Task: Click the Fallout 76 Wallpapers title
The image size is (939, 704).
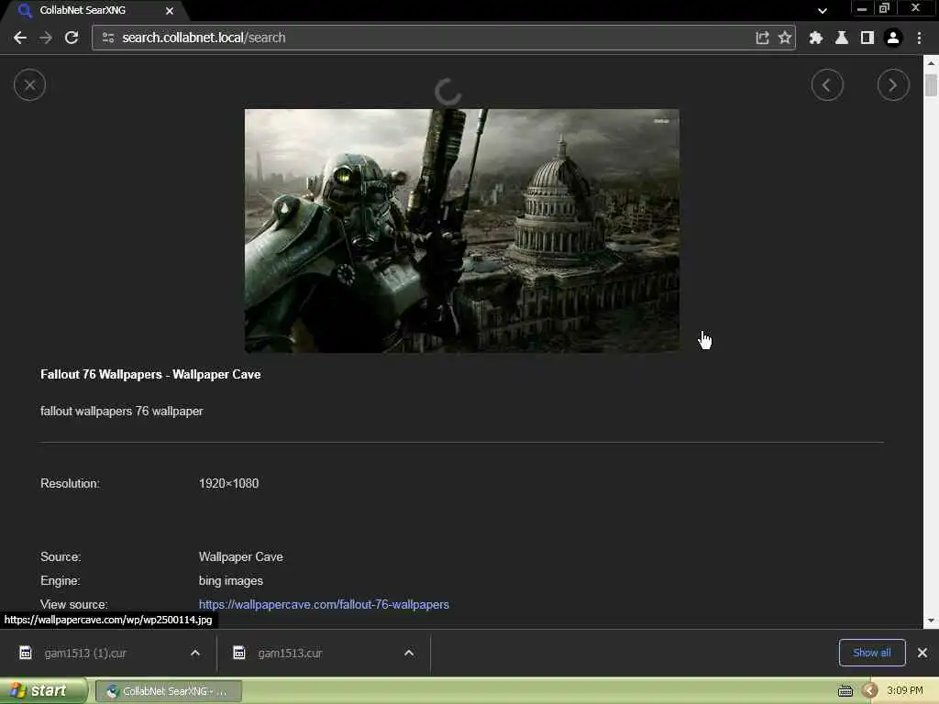Action: pos(150,375)
